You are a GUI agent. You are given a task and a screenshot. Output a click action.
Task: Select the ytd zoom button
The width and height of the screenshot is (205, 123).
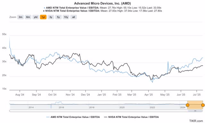coord(36,17)
